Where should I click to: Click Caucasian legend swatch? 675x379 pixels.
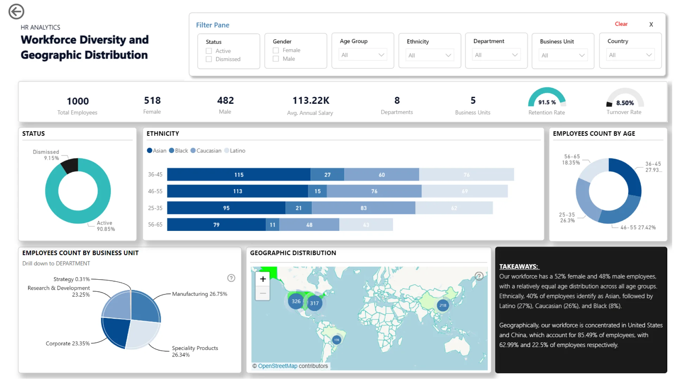193,151
